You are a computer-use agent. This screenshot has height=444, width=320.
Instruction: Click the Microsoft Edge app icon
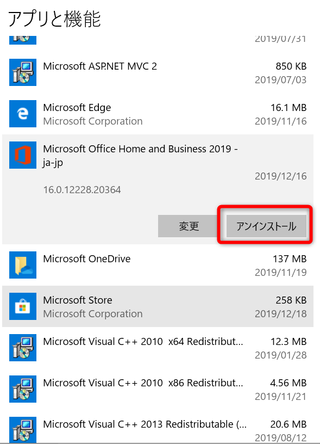tap(23, 114)
